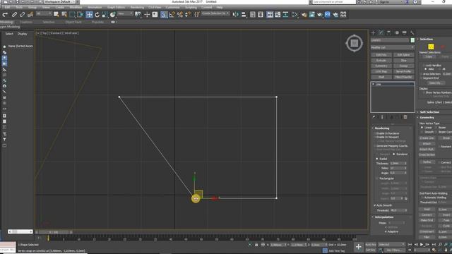Screen dimensions: 452x254
Task: Switch to the Freeform ribbon tab
Action: click(x=26, y=22)
